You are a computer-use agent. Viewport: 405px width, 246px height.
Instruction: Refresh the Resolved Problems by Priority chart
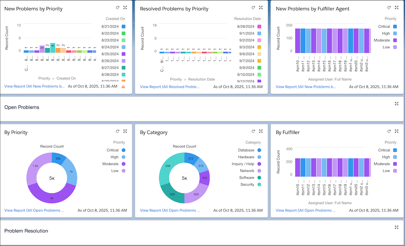(x=254, y=8)
